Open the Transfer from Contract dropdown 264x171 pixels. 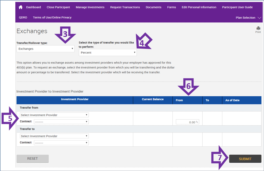click(61, 122)
